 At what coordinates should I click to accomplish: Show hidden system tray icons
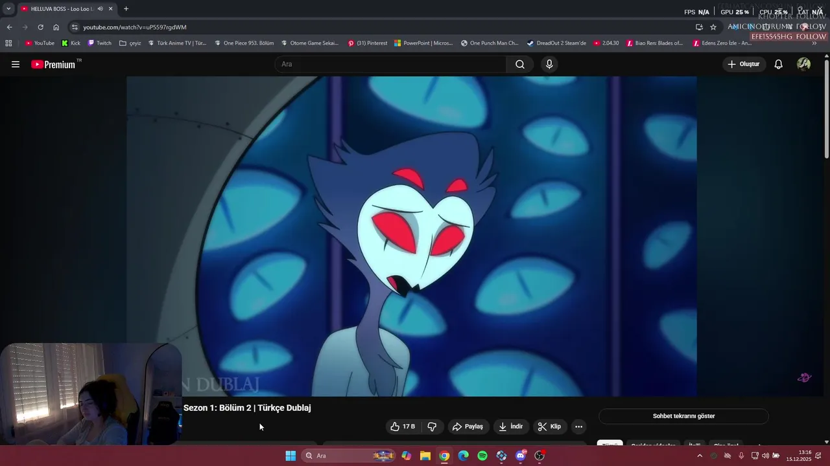click(x=699, y=456)
